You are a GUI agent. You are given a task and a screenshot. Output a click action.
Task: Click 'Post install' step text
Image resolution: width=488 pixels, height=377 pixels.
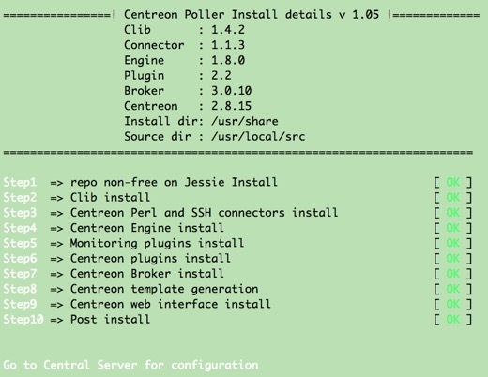[110, 320]
